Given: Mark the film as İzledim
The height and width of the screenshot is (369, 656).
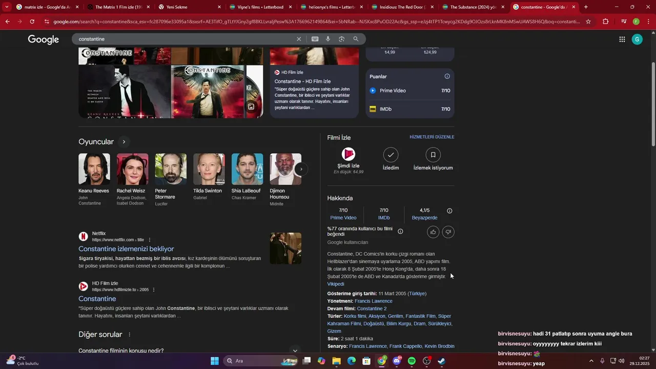Looking at the screenshot, I should 391,159.
